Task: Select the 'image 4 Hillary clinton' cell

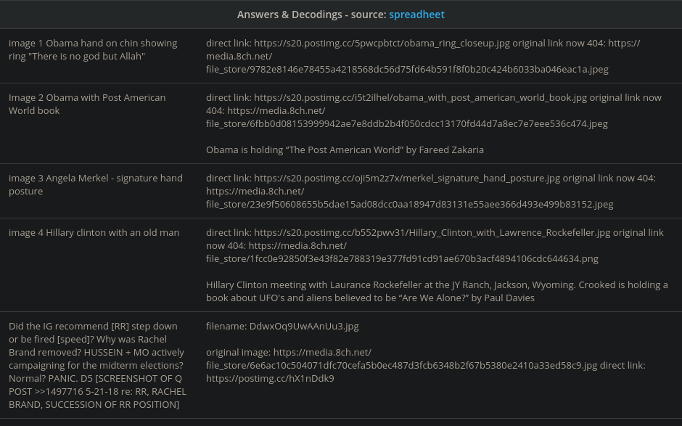Action: 94,232
